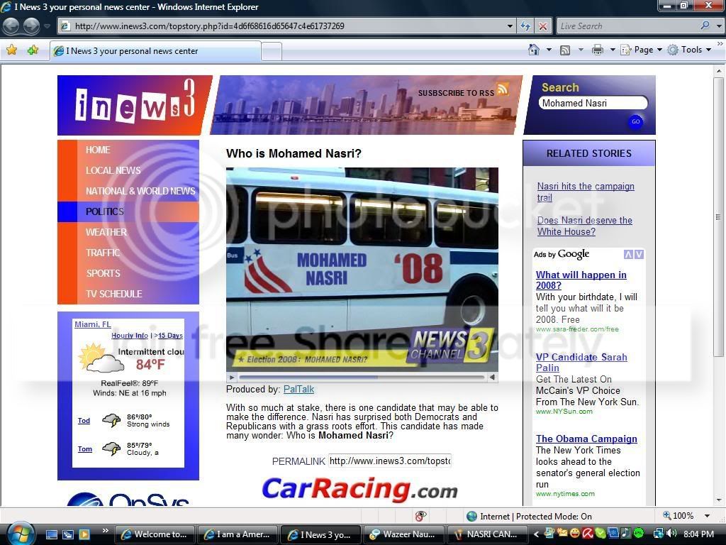Click the Mohamed Nasri search field
Screen dimensions: 726x545
point(593,103)
